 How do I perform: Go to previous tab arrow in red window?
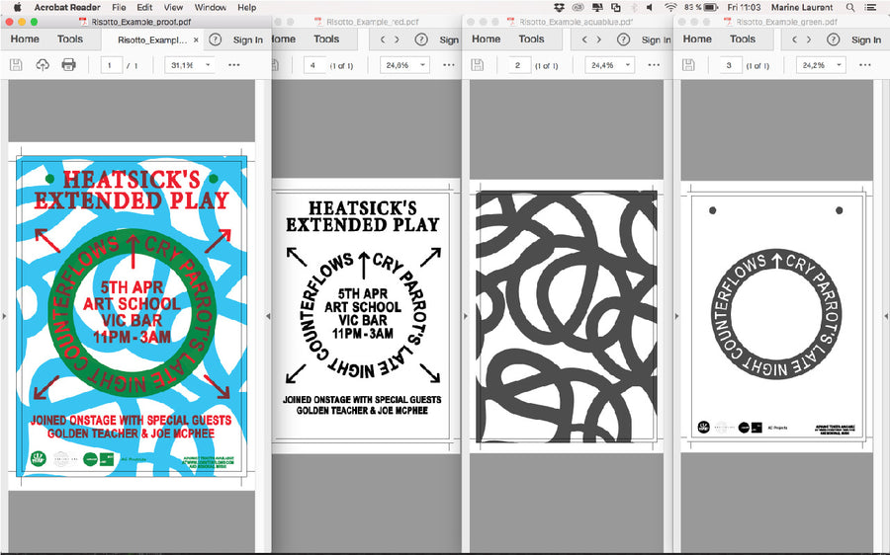[383, 40]
